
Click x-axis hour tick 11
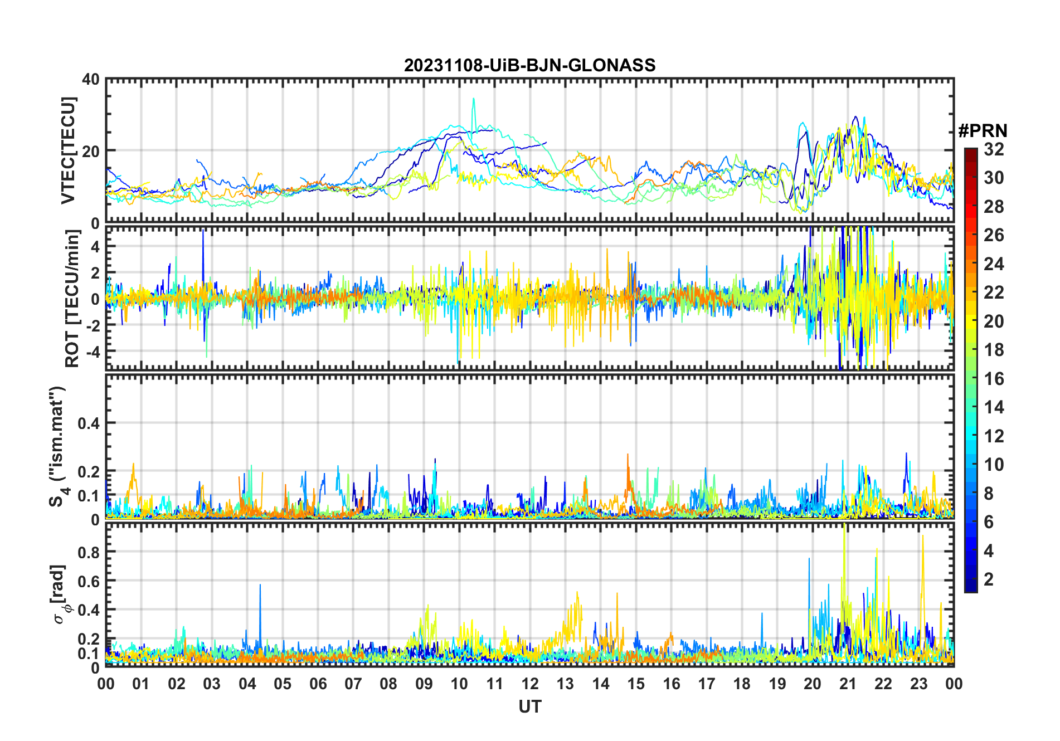495,684
